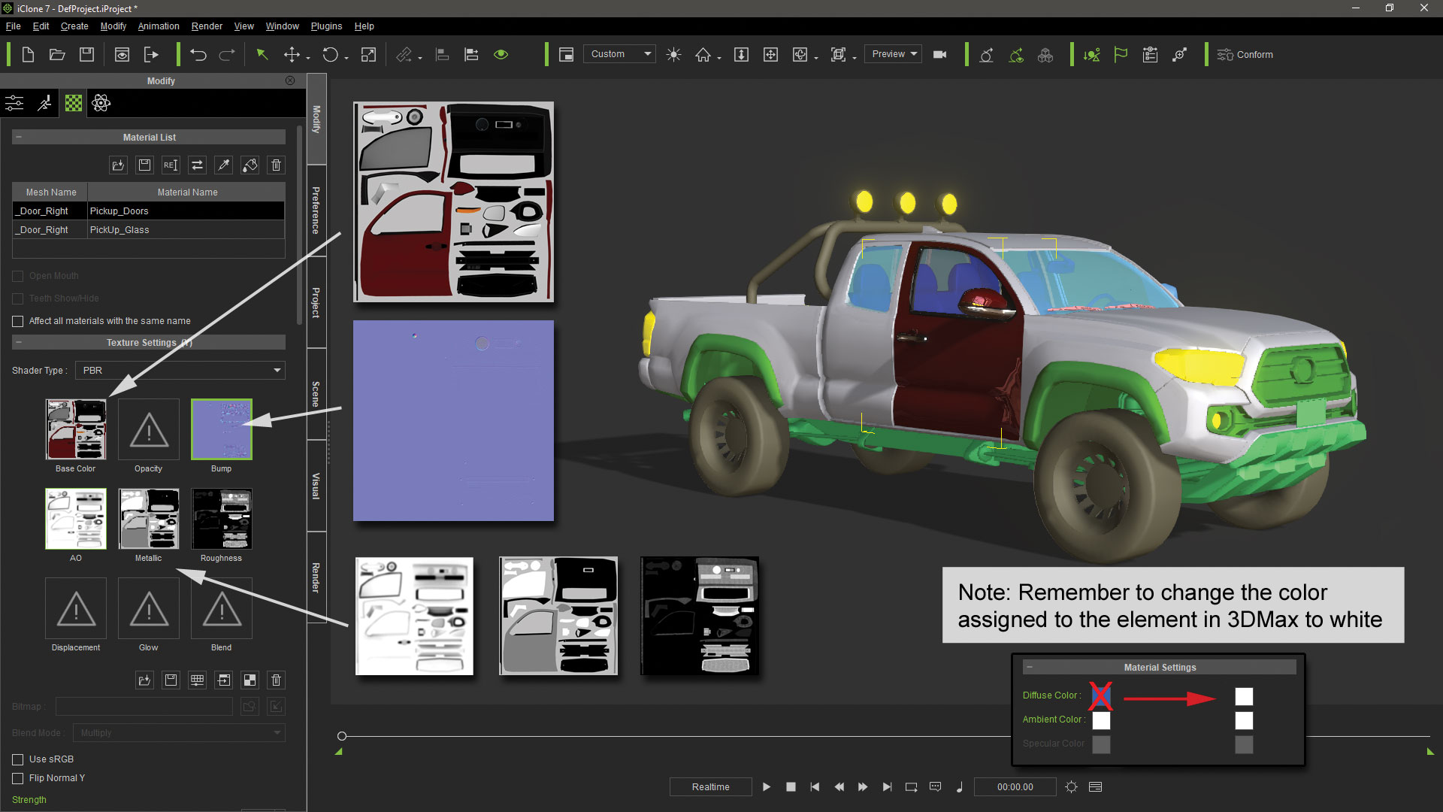This screenshot has height=812, width=1443.
Task: Enable Affect all materials with same name
Action: click(x=18, y=321)
